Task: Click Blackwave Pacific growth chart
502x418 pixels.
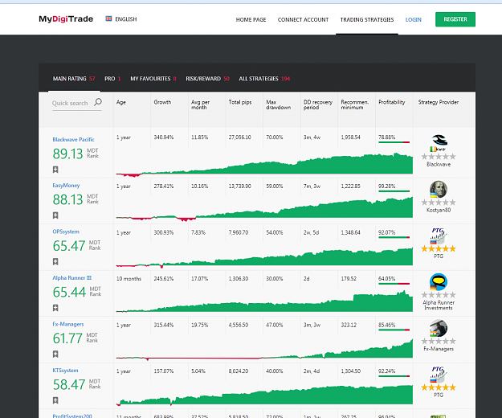Action: [264, 165]
